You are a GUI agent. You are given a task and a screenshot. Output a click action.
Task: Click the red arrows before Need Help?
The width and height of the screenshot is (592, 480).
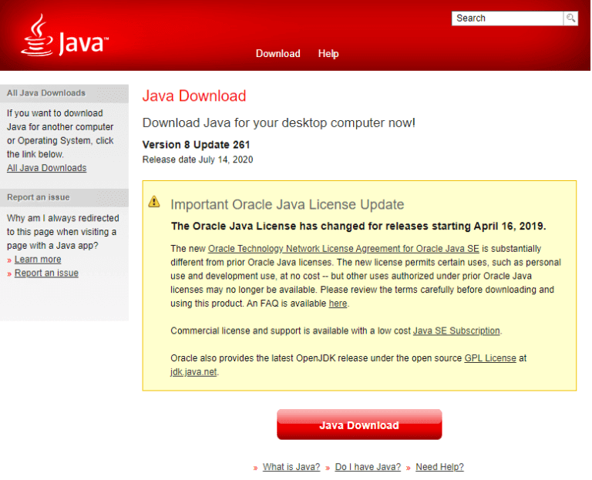408,468
